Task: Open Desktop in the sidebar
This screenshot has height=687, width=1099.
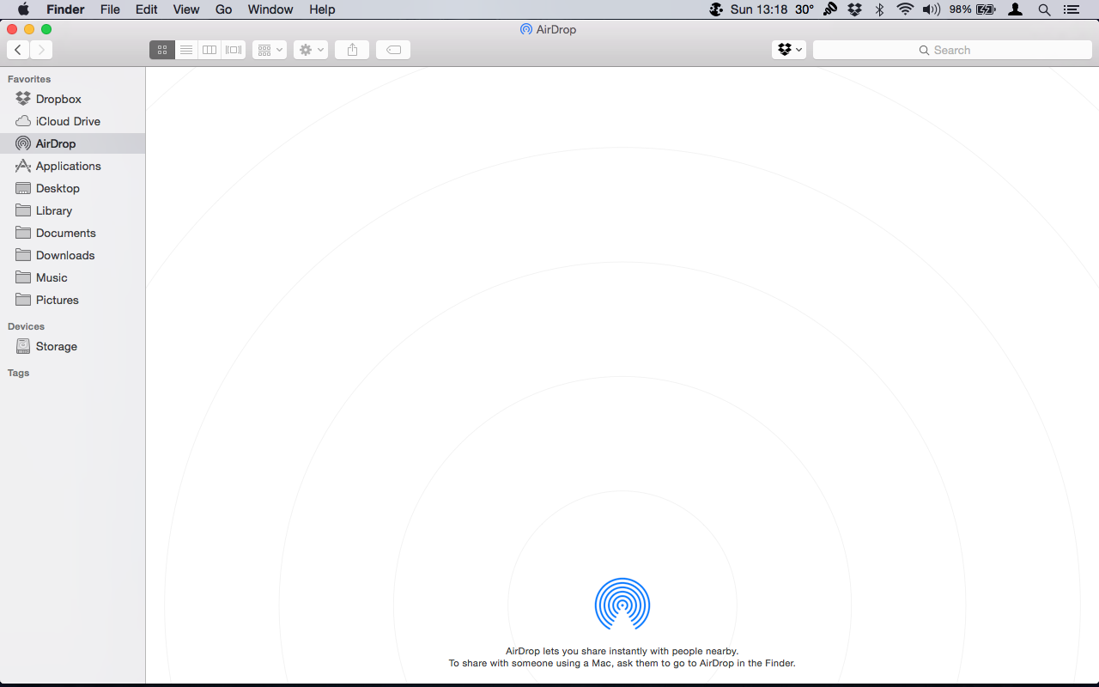Action: [x=72, y=188]
